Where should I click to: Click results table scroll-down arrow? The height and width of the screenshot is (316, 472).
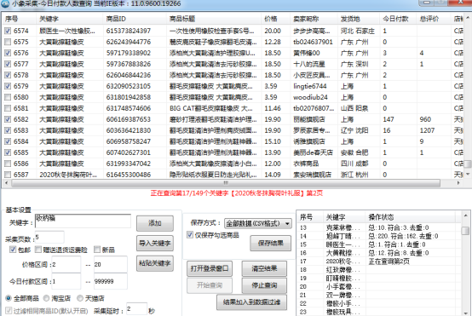[x=468, y=174]
